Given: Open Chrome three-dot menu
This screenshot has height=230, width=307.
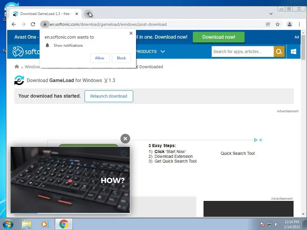Looking at the screenshot, I should (299, 24).
